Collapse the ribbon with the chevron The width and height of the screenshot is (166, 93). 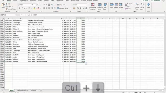point(164,12)
